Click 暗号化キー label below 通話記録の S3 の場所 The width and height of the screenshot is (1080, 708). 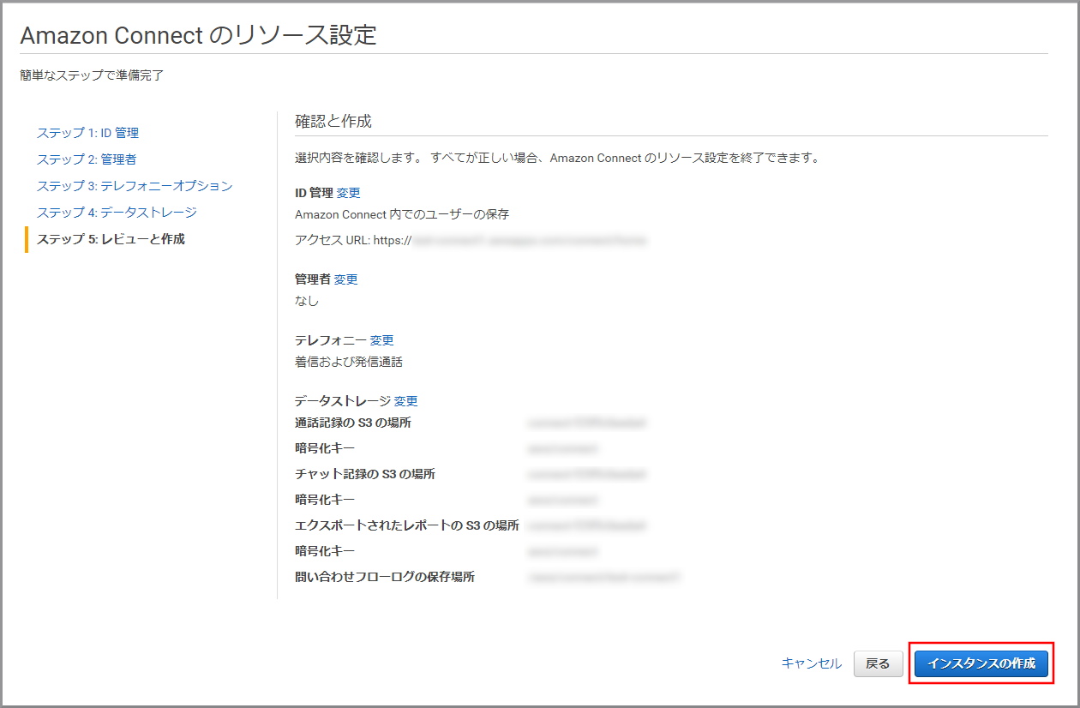pos(325,448)
